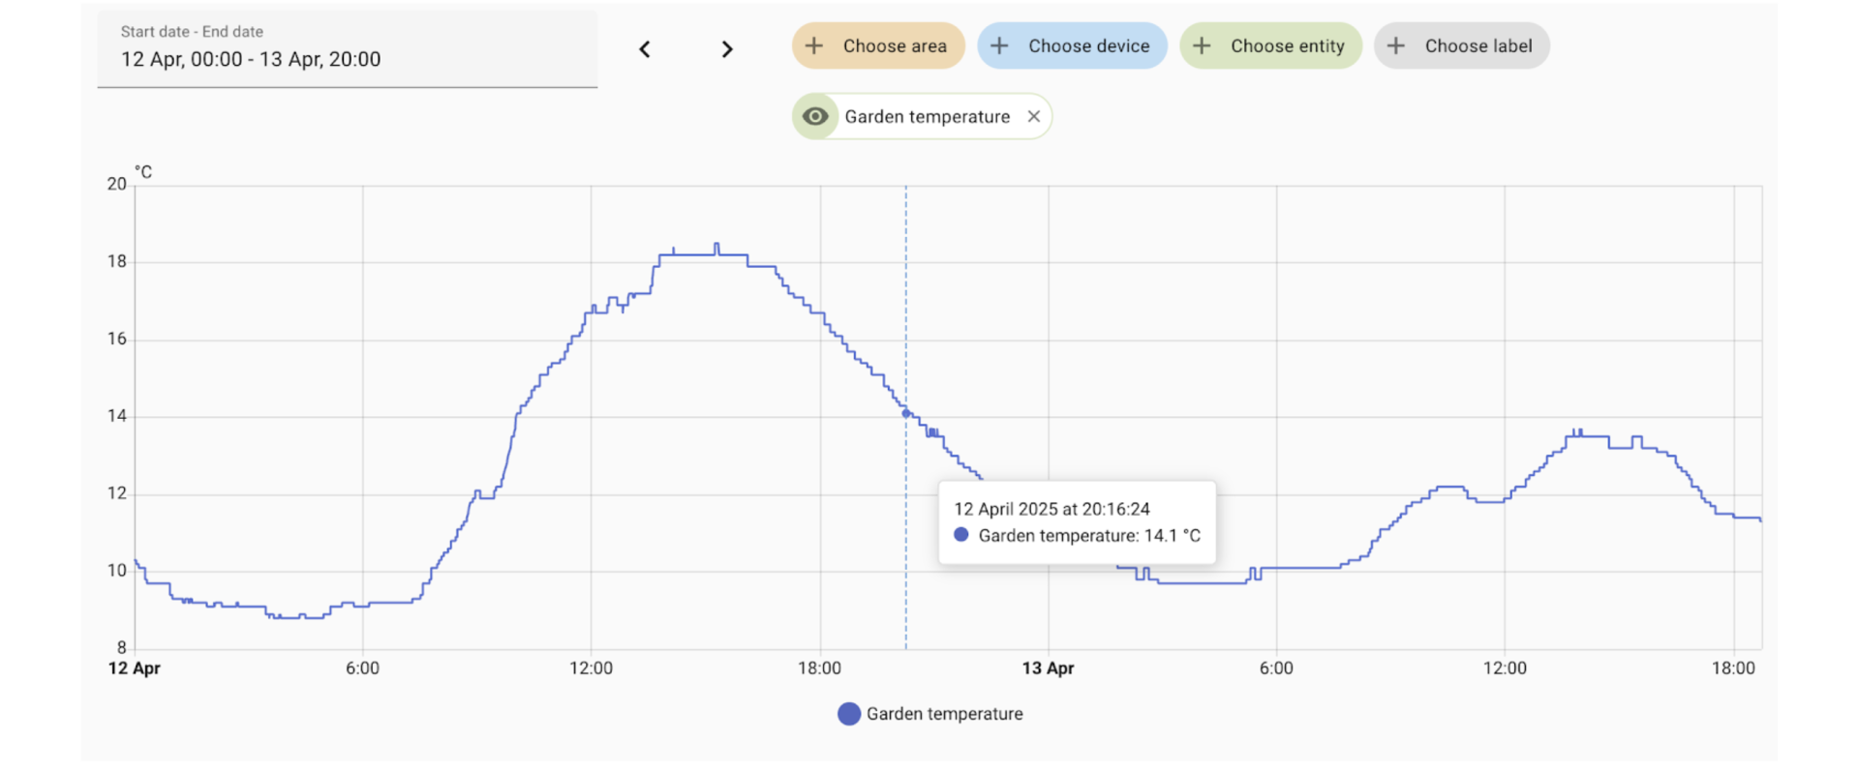Screen dimensions: 1859x770
Task: Click the tooltip showing 12 April 2025 at 20:16:24
Action: [1077, 522]
